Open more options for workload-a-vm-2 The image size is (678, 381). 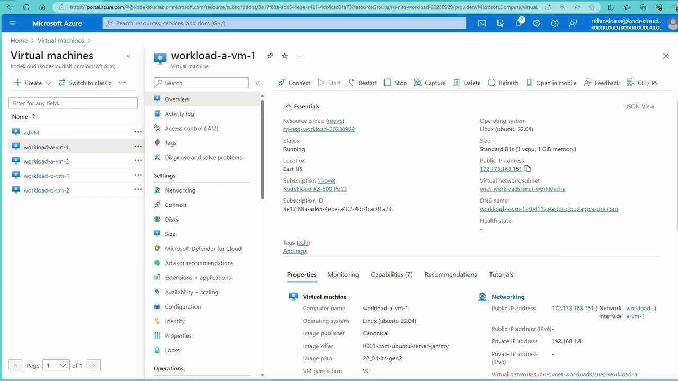138,161
